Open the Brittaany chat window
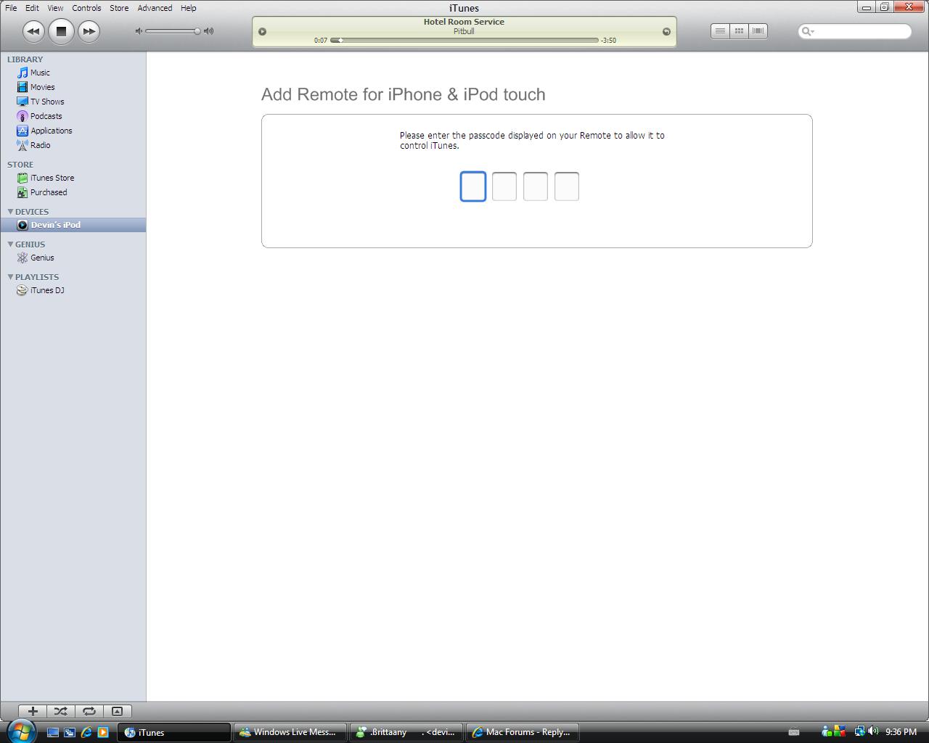 pyautogui.click(x=406, y=732)
